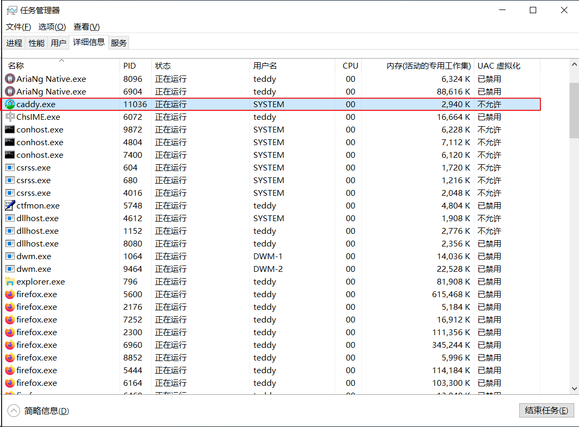
Task: Click the 结束任务(E) button
Action: [547, 410]
